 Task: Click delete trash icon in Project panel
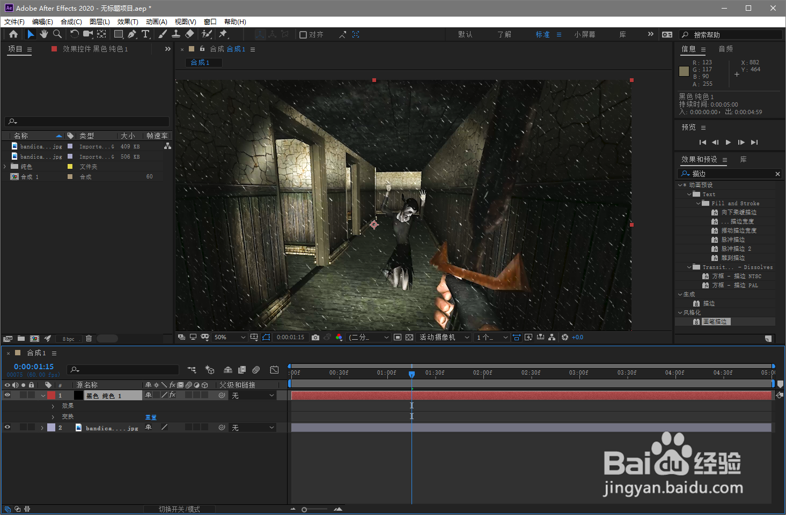[89, 339]
